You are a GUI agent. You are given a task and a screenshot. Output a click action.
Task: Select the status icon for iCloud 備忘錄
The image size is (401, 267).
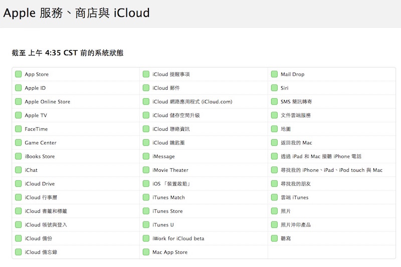[x=18, y=252]
